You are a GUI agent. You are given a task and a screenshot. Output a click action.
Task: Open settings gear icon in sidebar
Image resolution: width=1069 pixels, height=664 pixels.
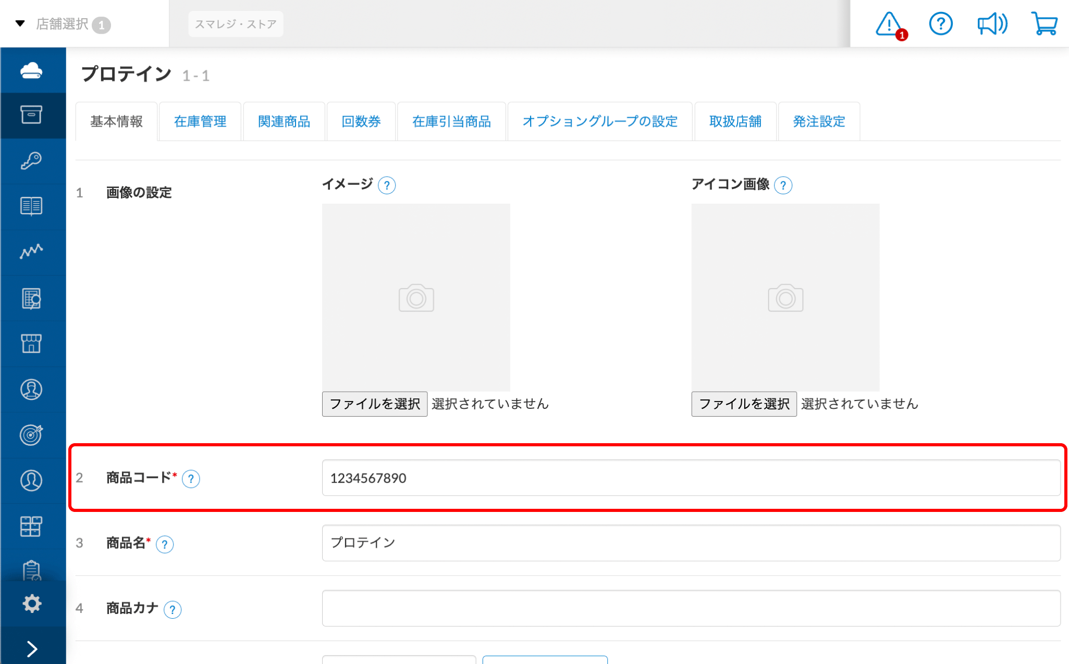(32, 603)
